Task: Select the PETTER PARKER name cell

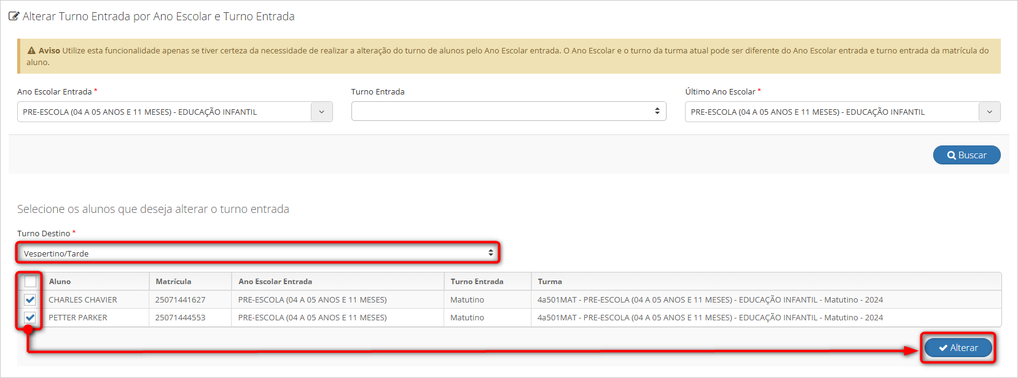Action: pos(78,318)
